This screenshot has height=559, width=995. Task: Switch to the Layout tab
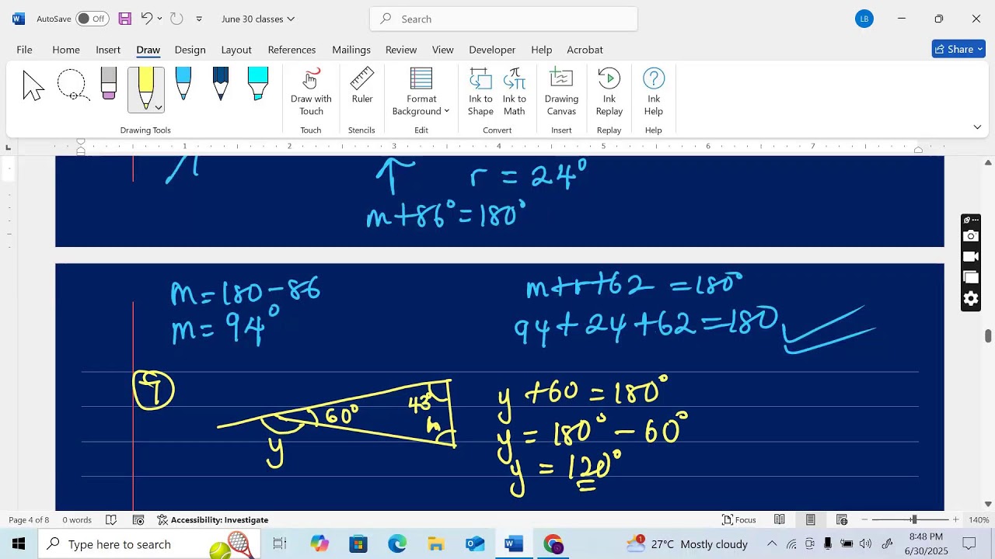click(x=236, y=50)
